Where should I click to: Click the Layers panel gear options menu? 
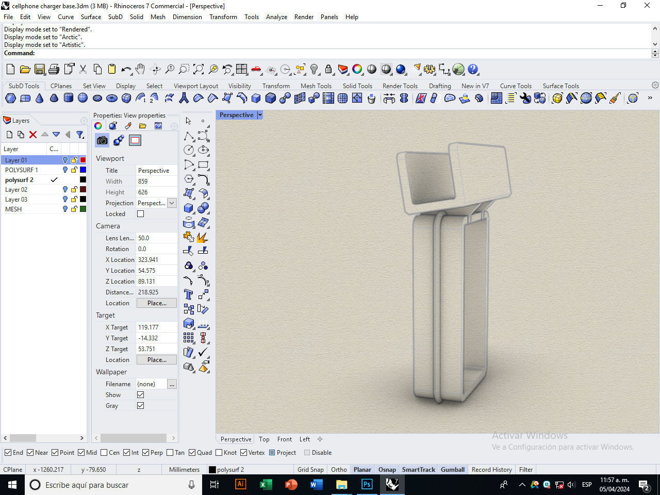point(84,121)
